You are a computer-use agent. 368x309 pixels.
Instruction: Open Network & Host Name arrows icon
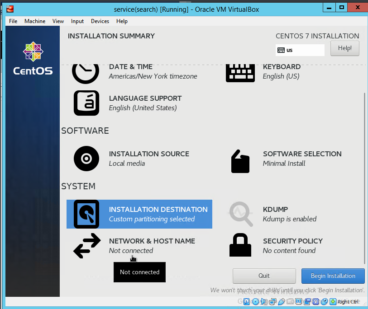click(87, 246)
